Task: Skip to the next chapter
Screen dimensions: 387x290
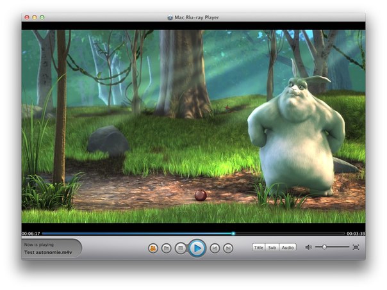Action: click(x=228, y=248)
